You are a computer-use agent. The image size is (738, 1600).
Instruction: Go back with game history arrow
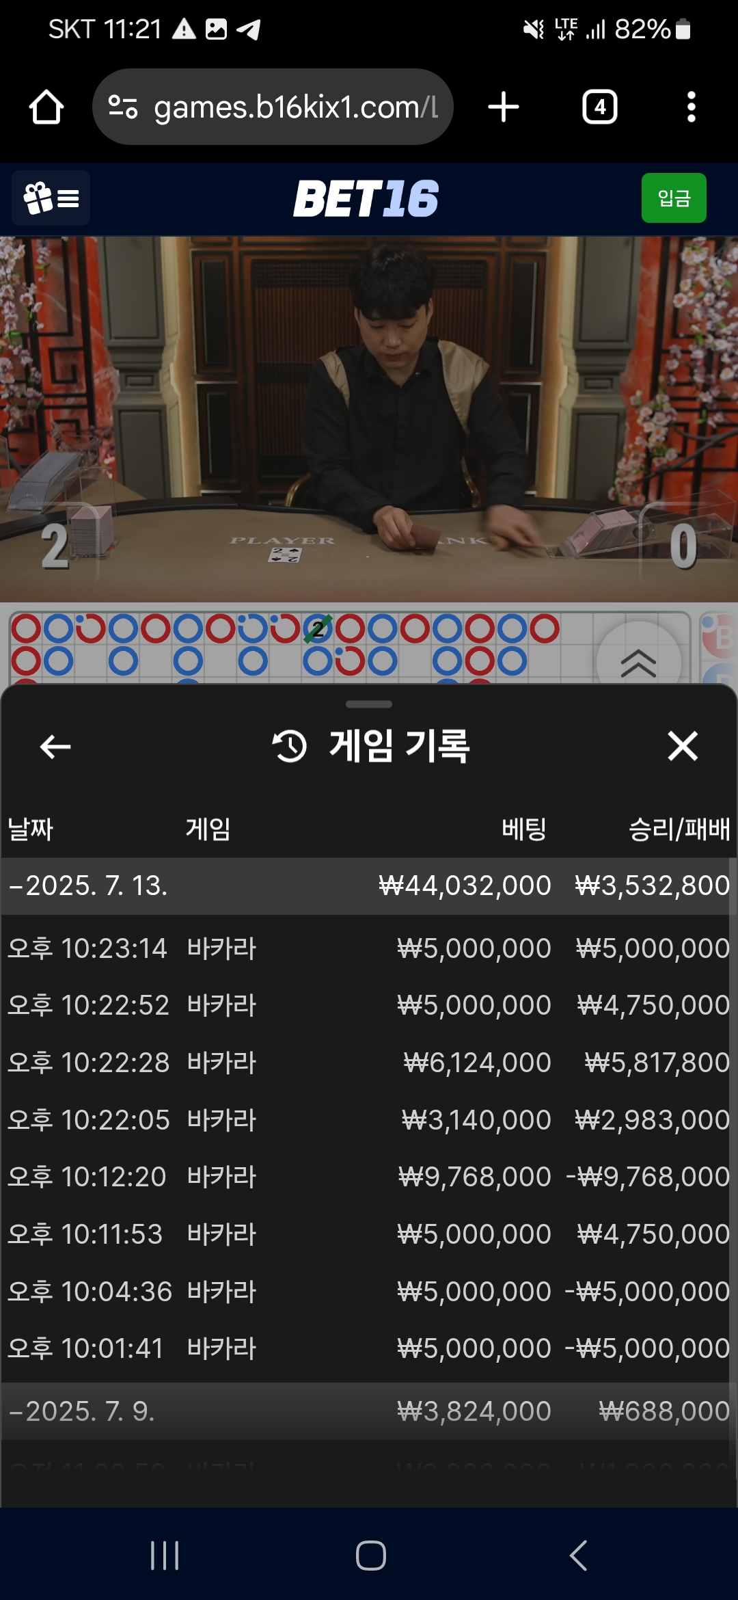point(55,747)
